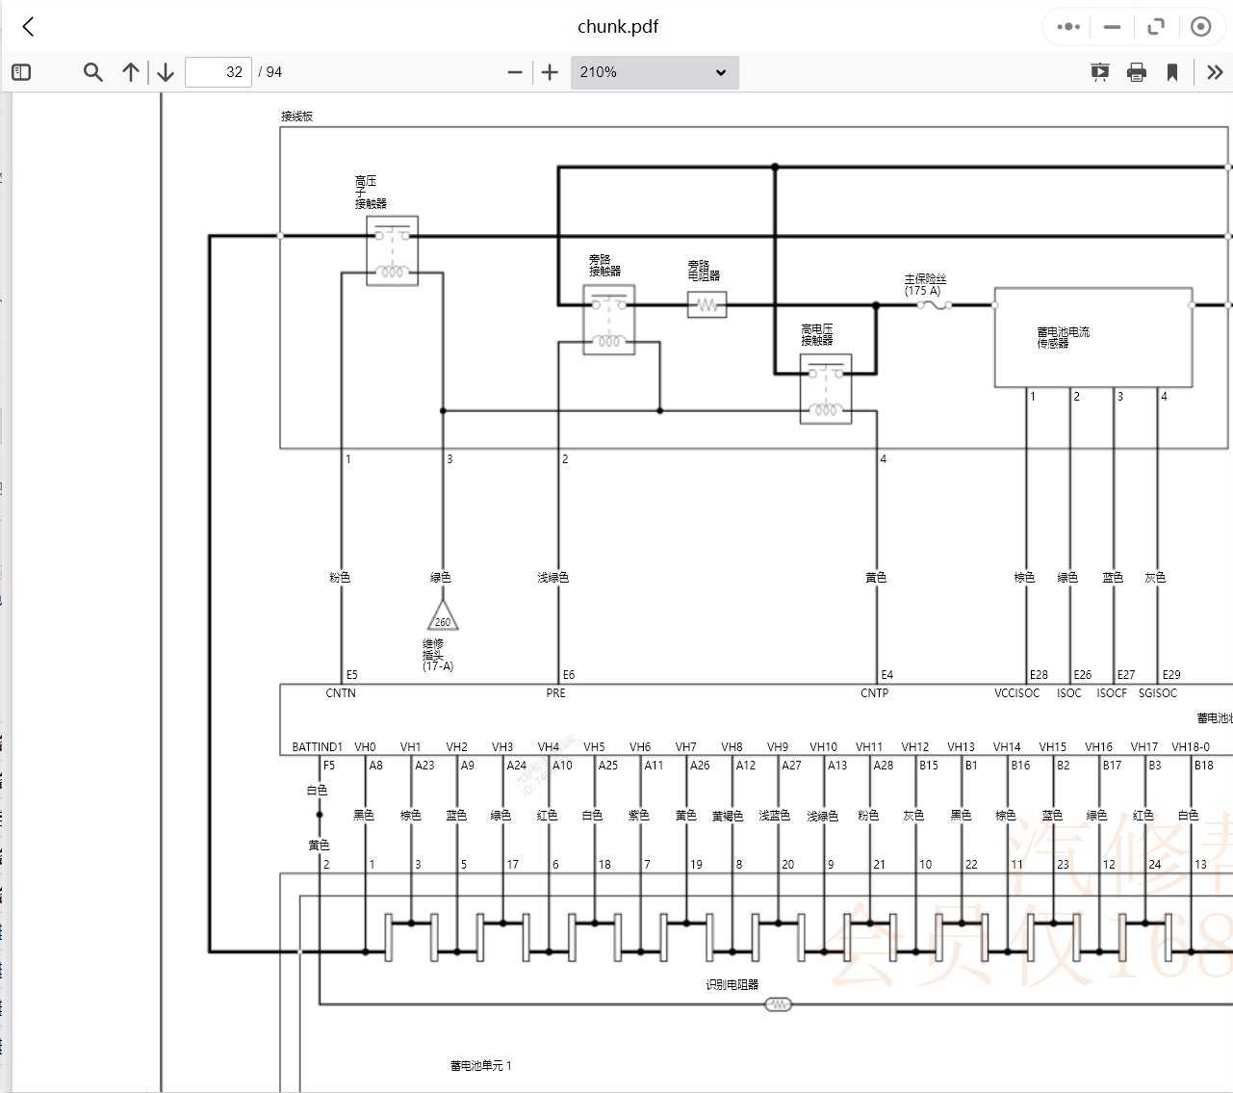1233x1093 pixels.
Task: Print the document
Action: 1137,72
